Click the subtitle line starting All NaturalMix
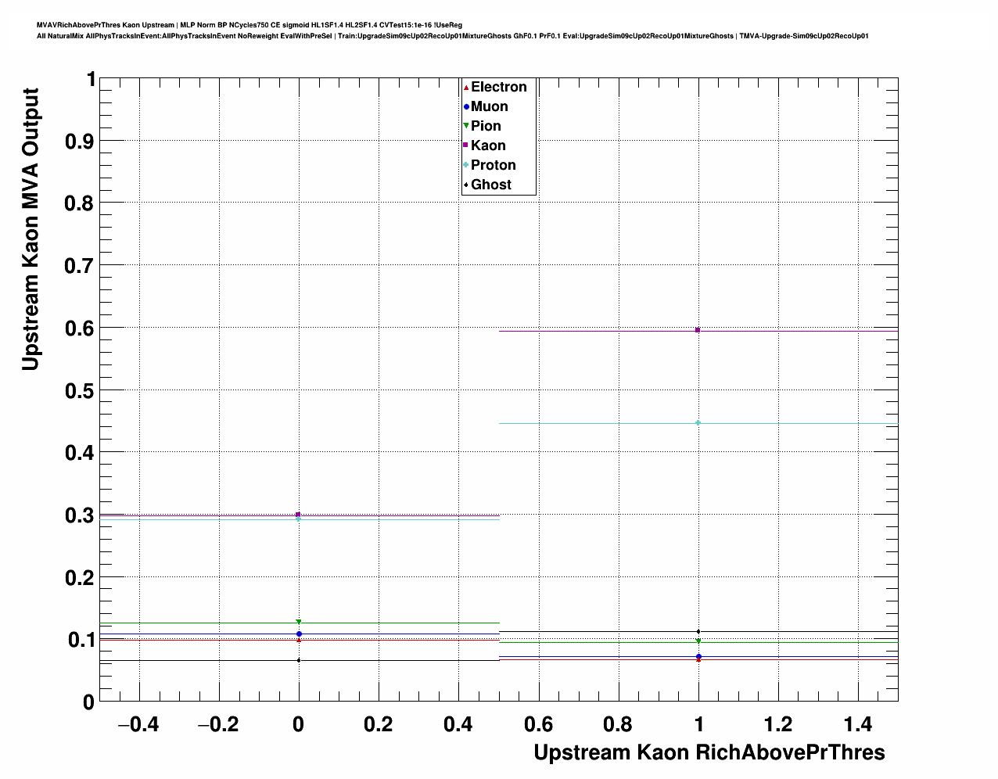This screenshot has height=779, width=998. click(453, 36)
